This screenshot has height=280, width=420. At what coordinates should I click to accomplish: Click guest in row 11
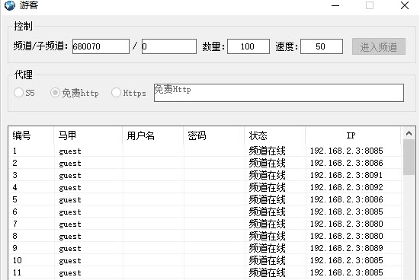pyautogui.click(x=70, y=273)
